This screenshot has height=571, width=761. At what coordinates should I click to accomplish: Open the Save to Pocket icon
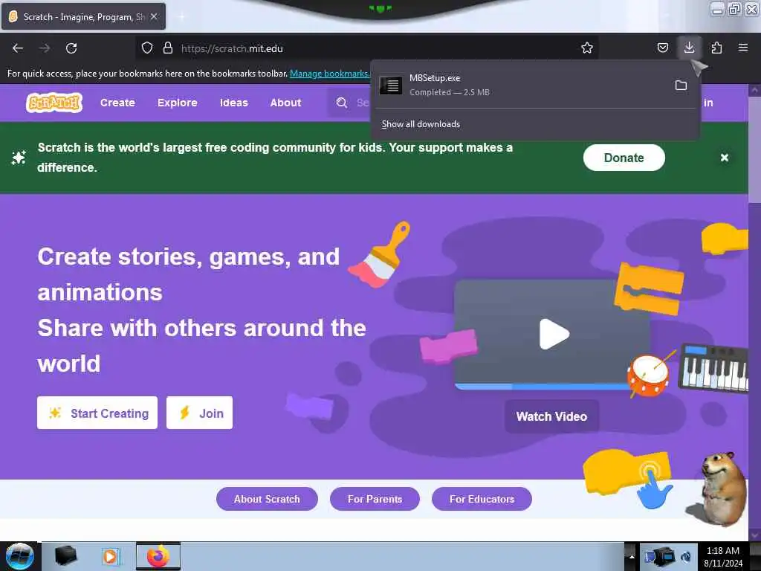tap(662, 48)
